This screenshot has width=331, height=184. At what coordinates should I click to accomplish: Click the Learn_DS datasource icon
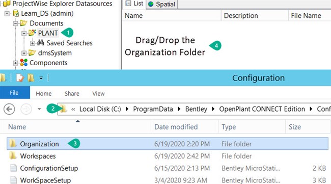[16, 13]
